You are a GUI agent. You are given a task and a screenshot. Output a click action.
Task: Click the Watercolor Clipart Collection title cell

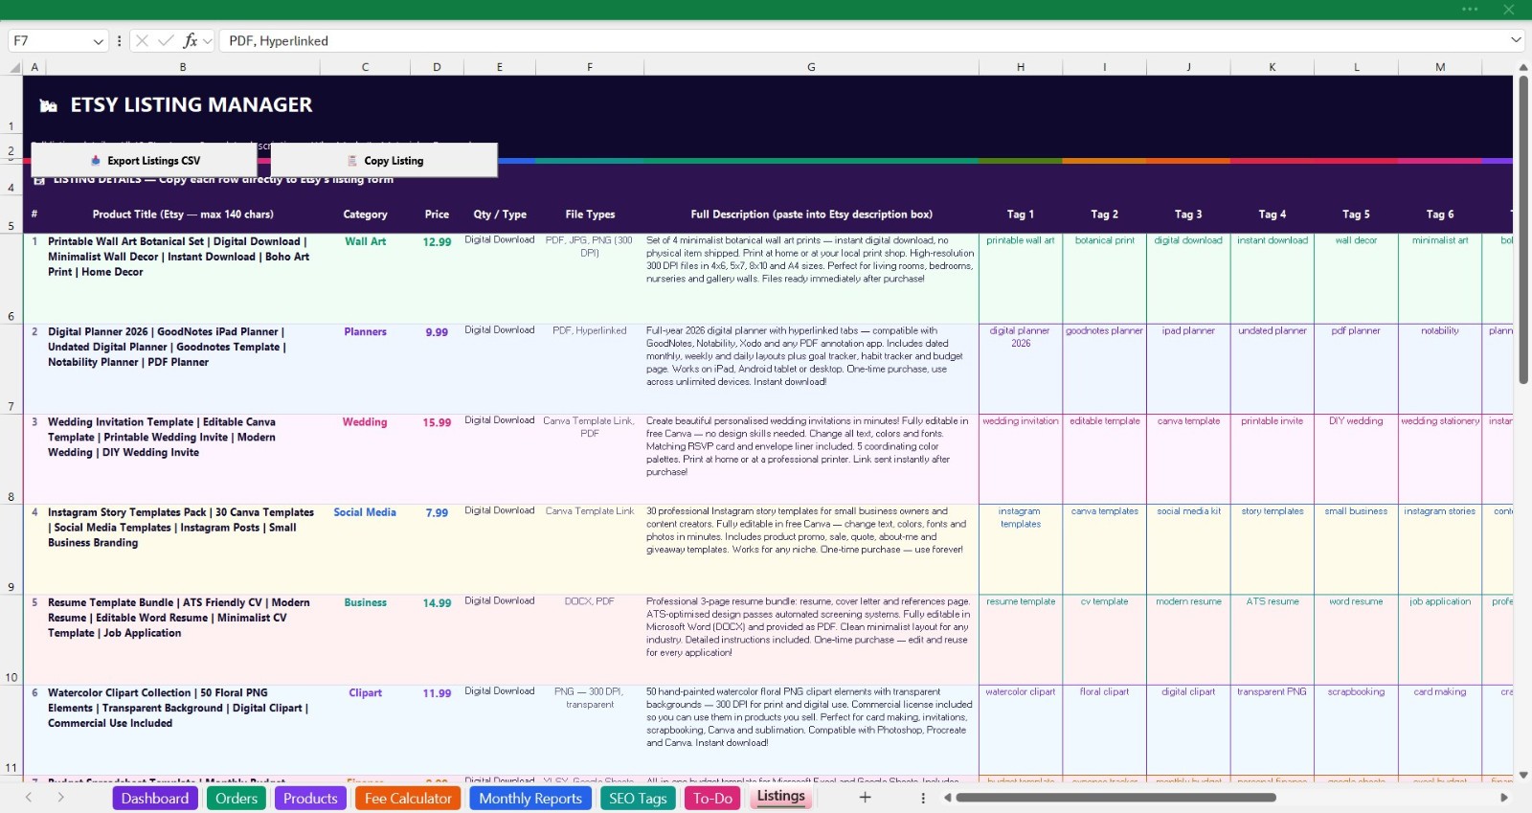(x=183, y=729)
